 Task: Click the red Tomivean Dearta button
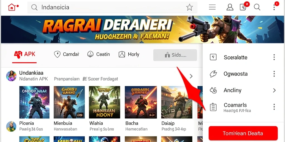[243, 133]
